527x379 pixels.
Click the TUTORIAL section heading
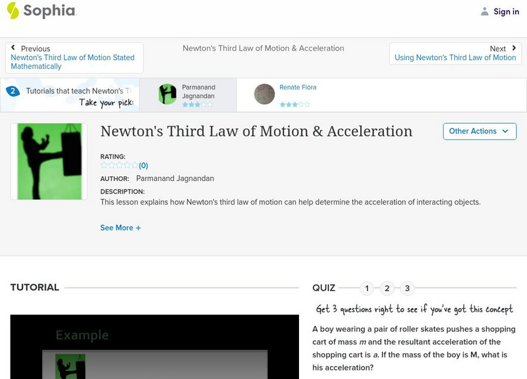tap(35, 288)
